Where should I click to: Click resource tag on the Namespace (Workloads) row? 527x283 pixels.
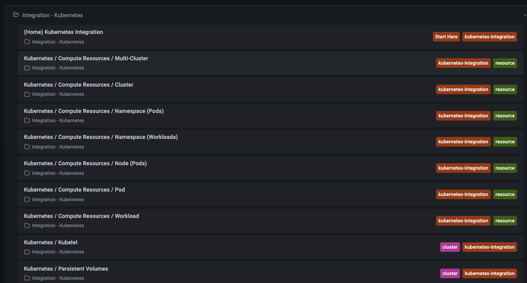(x=505, y=142)
